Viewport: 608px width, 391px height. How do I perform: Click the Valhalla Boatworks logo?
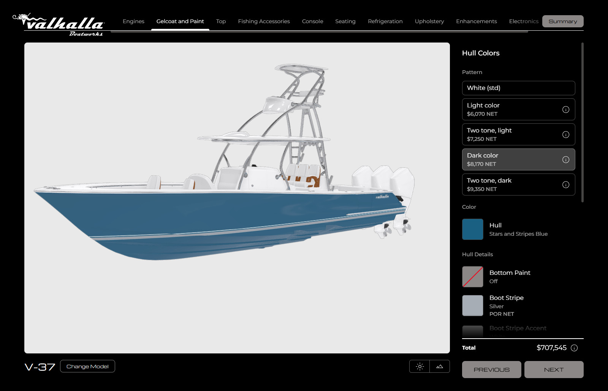coord(59,25)
